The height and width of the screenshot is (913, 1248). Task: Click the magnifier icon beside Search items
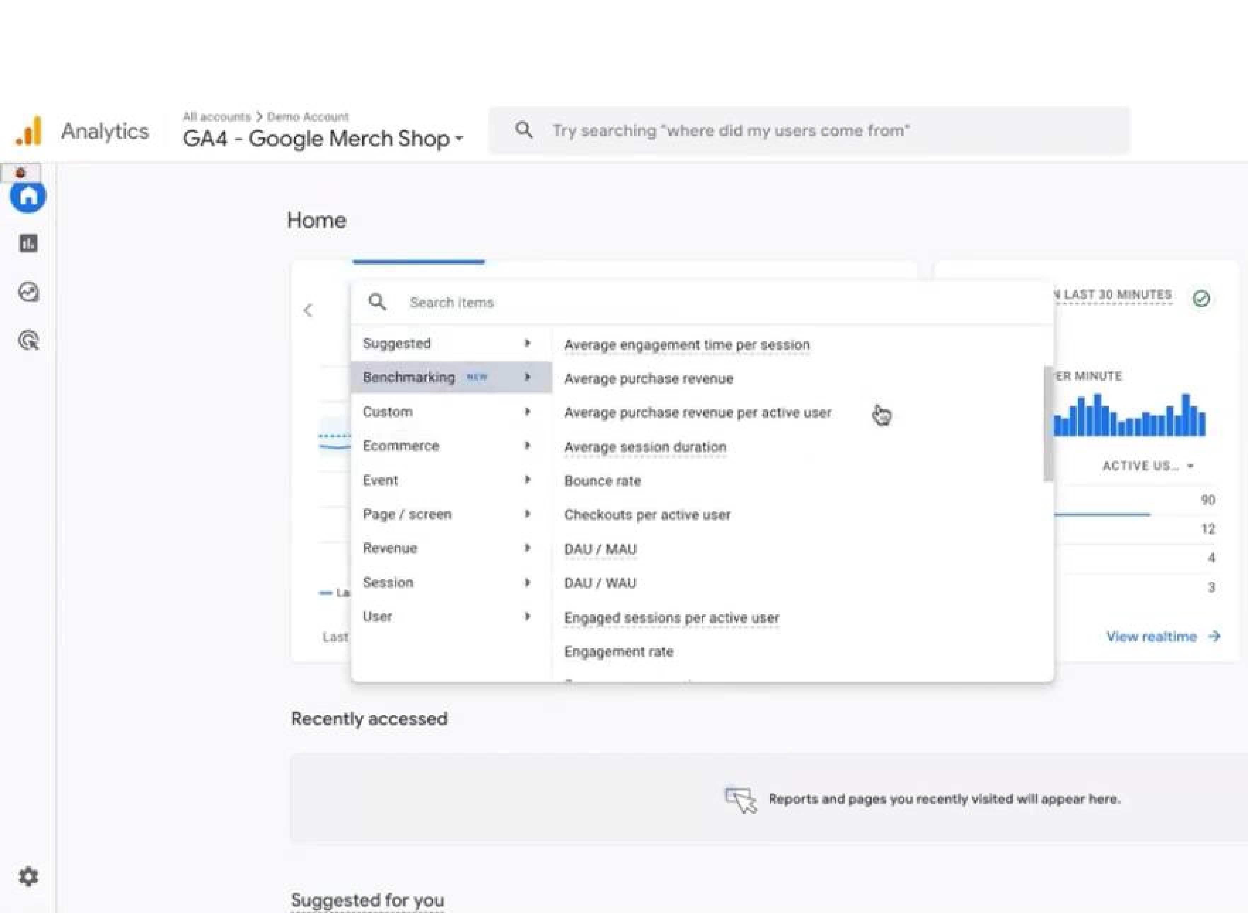(377, 302)
